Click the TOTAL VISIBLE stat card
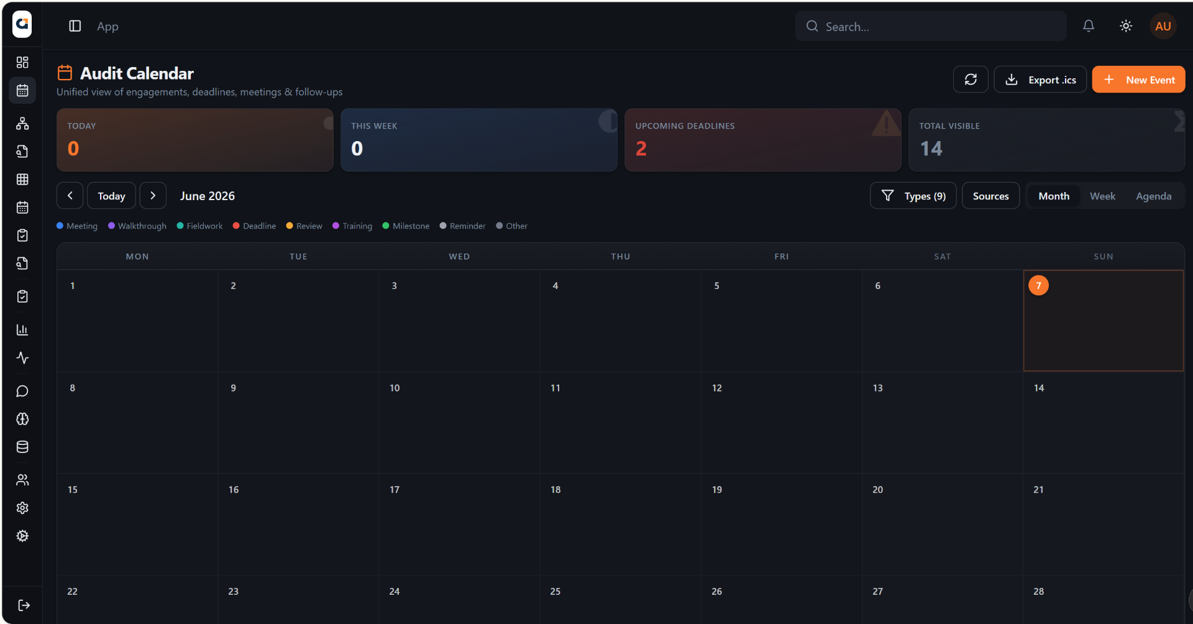 point(1047,140)
